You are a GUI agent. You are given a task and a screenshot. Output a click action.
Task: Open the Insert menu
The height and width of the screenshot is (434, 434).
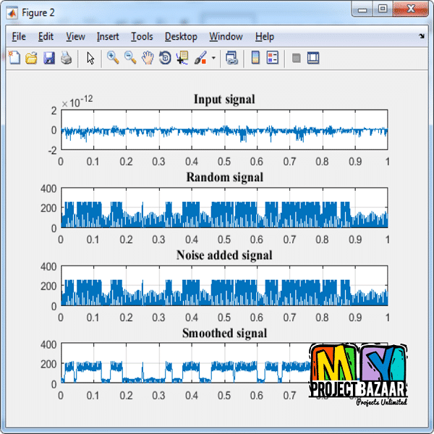click(x=108, y=37)
